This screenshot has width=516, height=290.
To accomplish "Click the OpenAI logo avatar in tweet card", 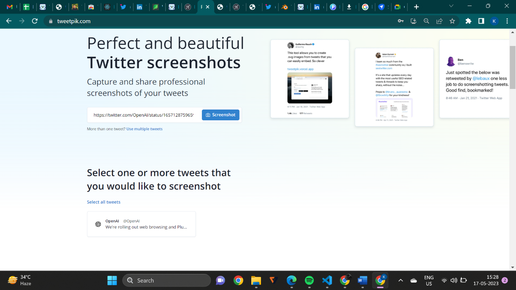I will point(98,224).
